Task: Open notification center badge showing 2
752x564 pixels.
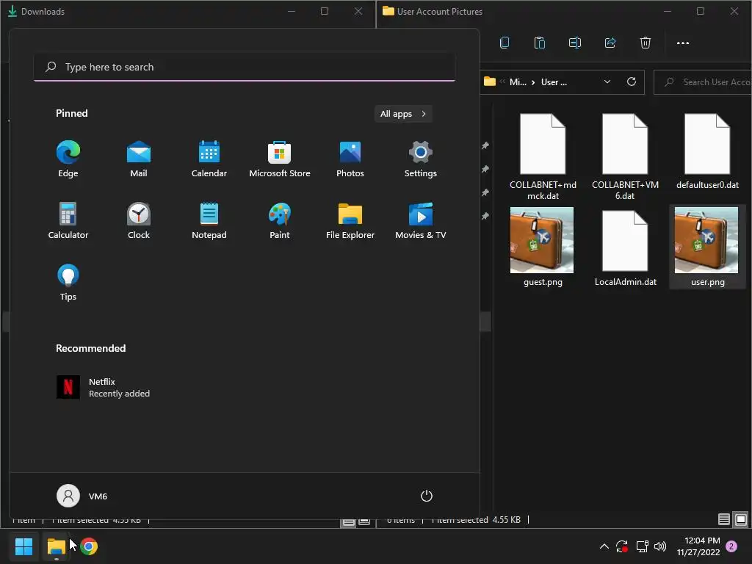Action: [x=731, y=546]
